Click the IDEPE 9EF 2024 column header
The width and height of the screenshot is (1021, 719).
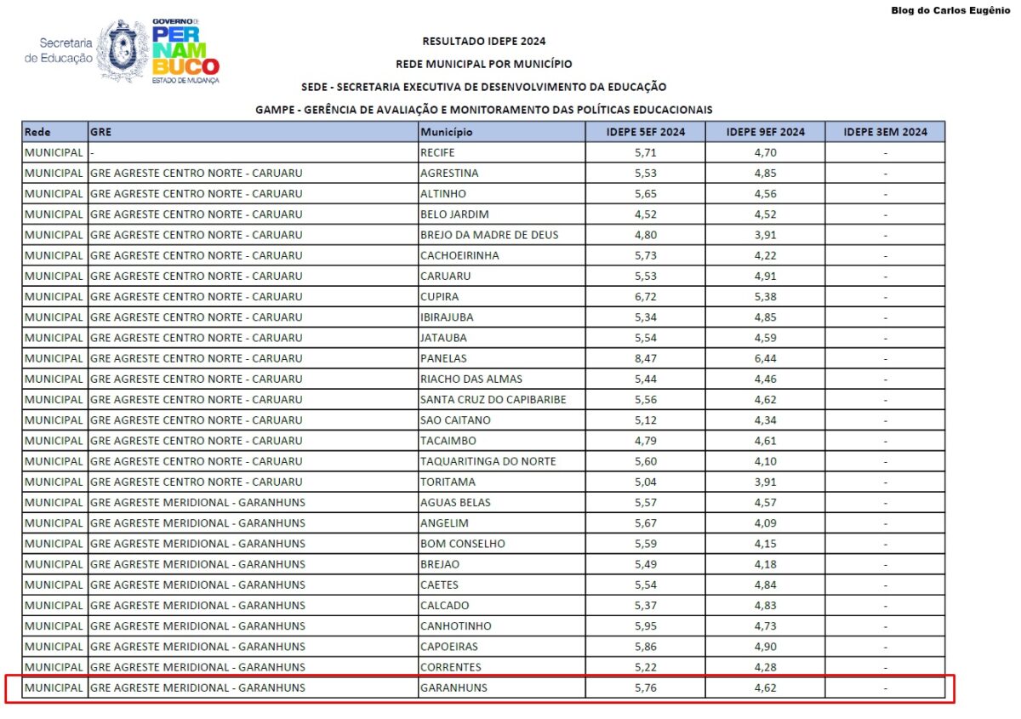click(x=765, y=132)
